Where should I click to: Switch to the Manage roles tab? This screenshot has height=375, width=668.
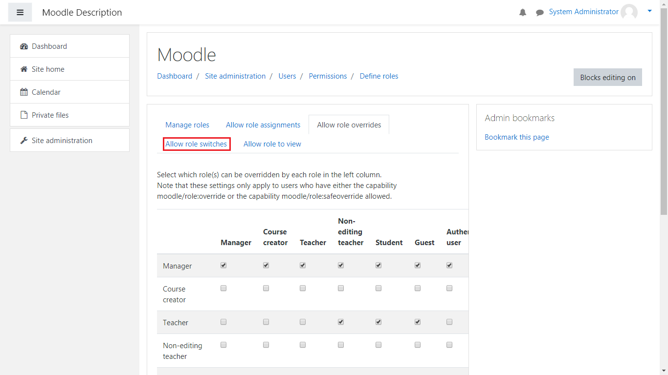(187, 125)
